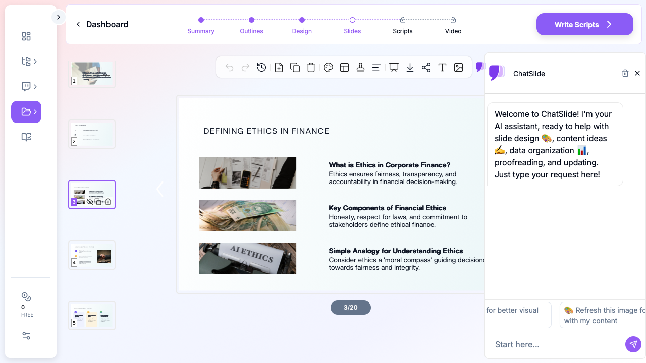Image resolution: width=646 pixels, height=363 pixels.
Task: Change the slide layout template
Action: (x=345, y=68)
